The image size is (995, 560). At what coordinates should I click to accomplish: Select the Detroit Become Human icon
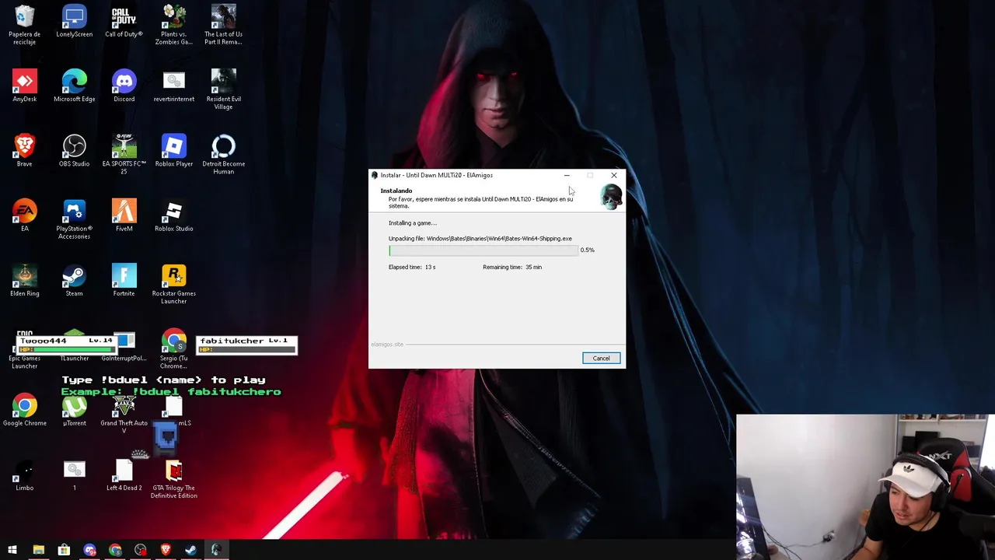click(224, 154)
